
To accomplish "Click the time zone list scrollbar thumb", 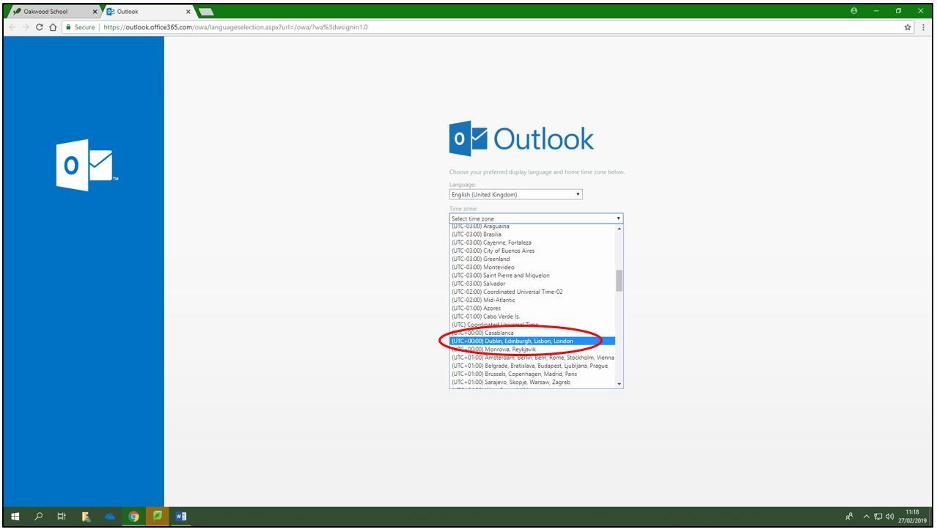I will (x=620, y=281).
